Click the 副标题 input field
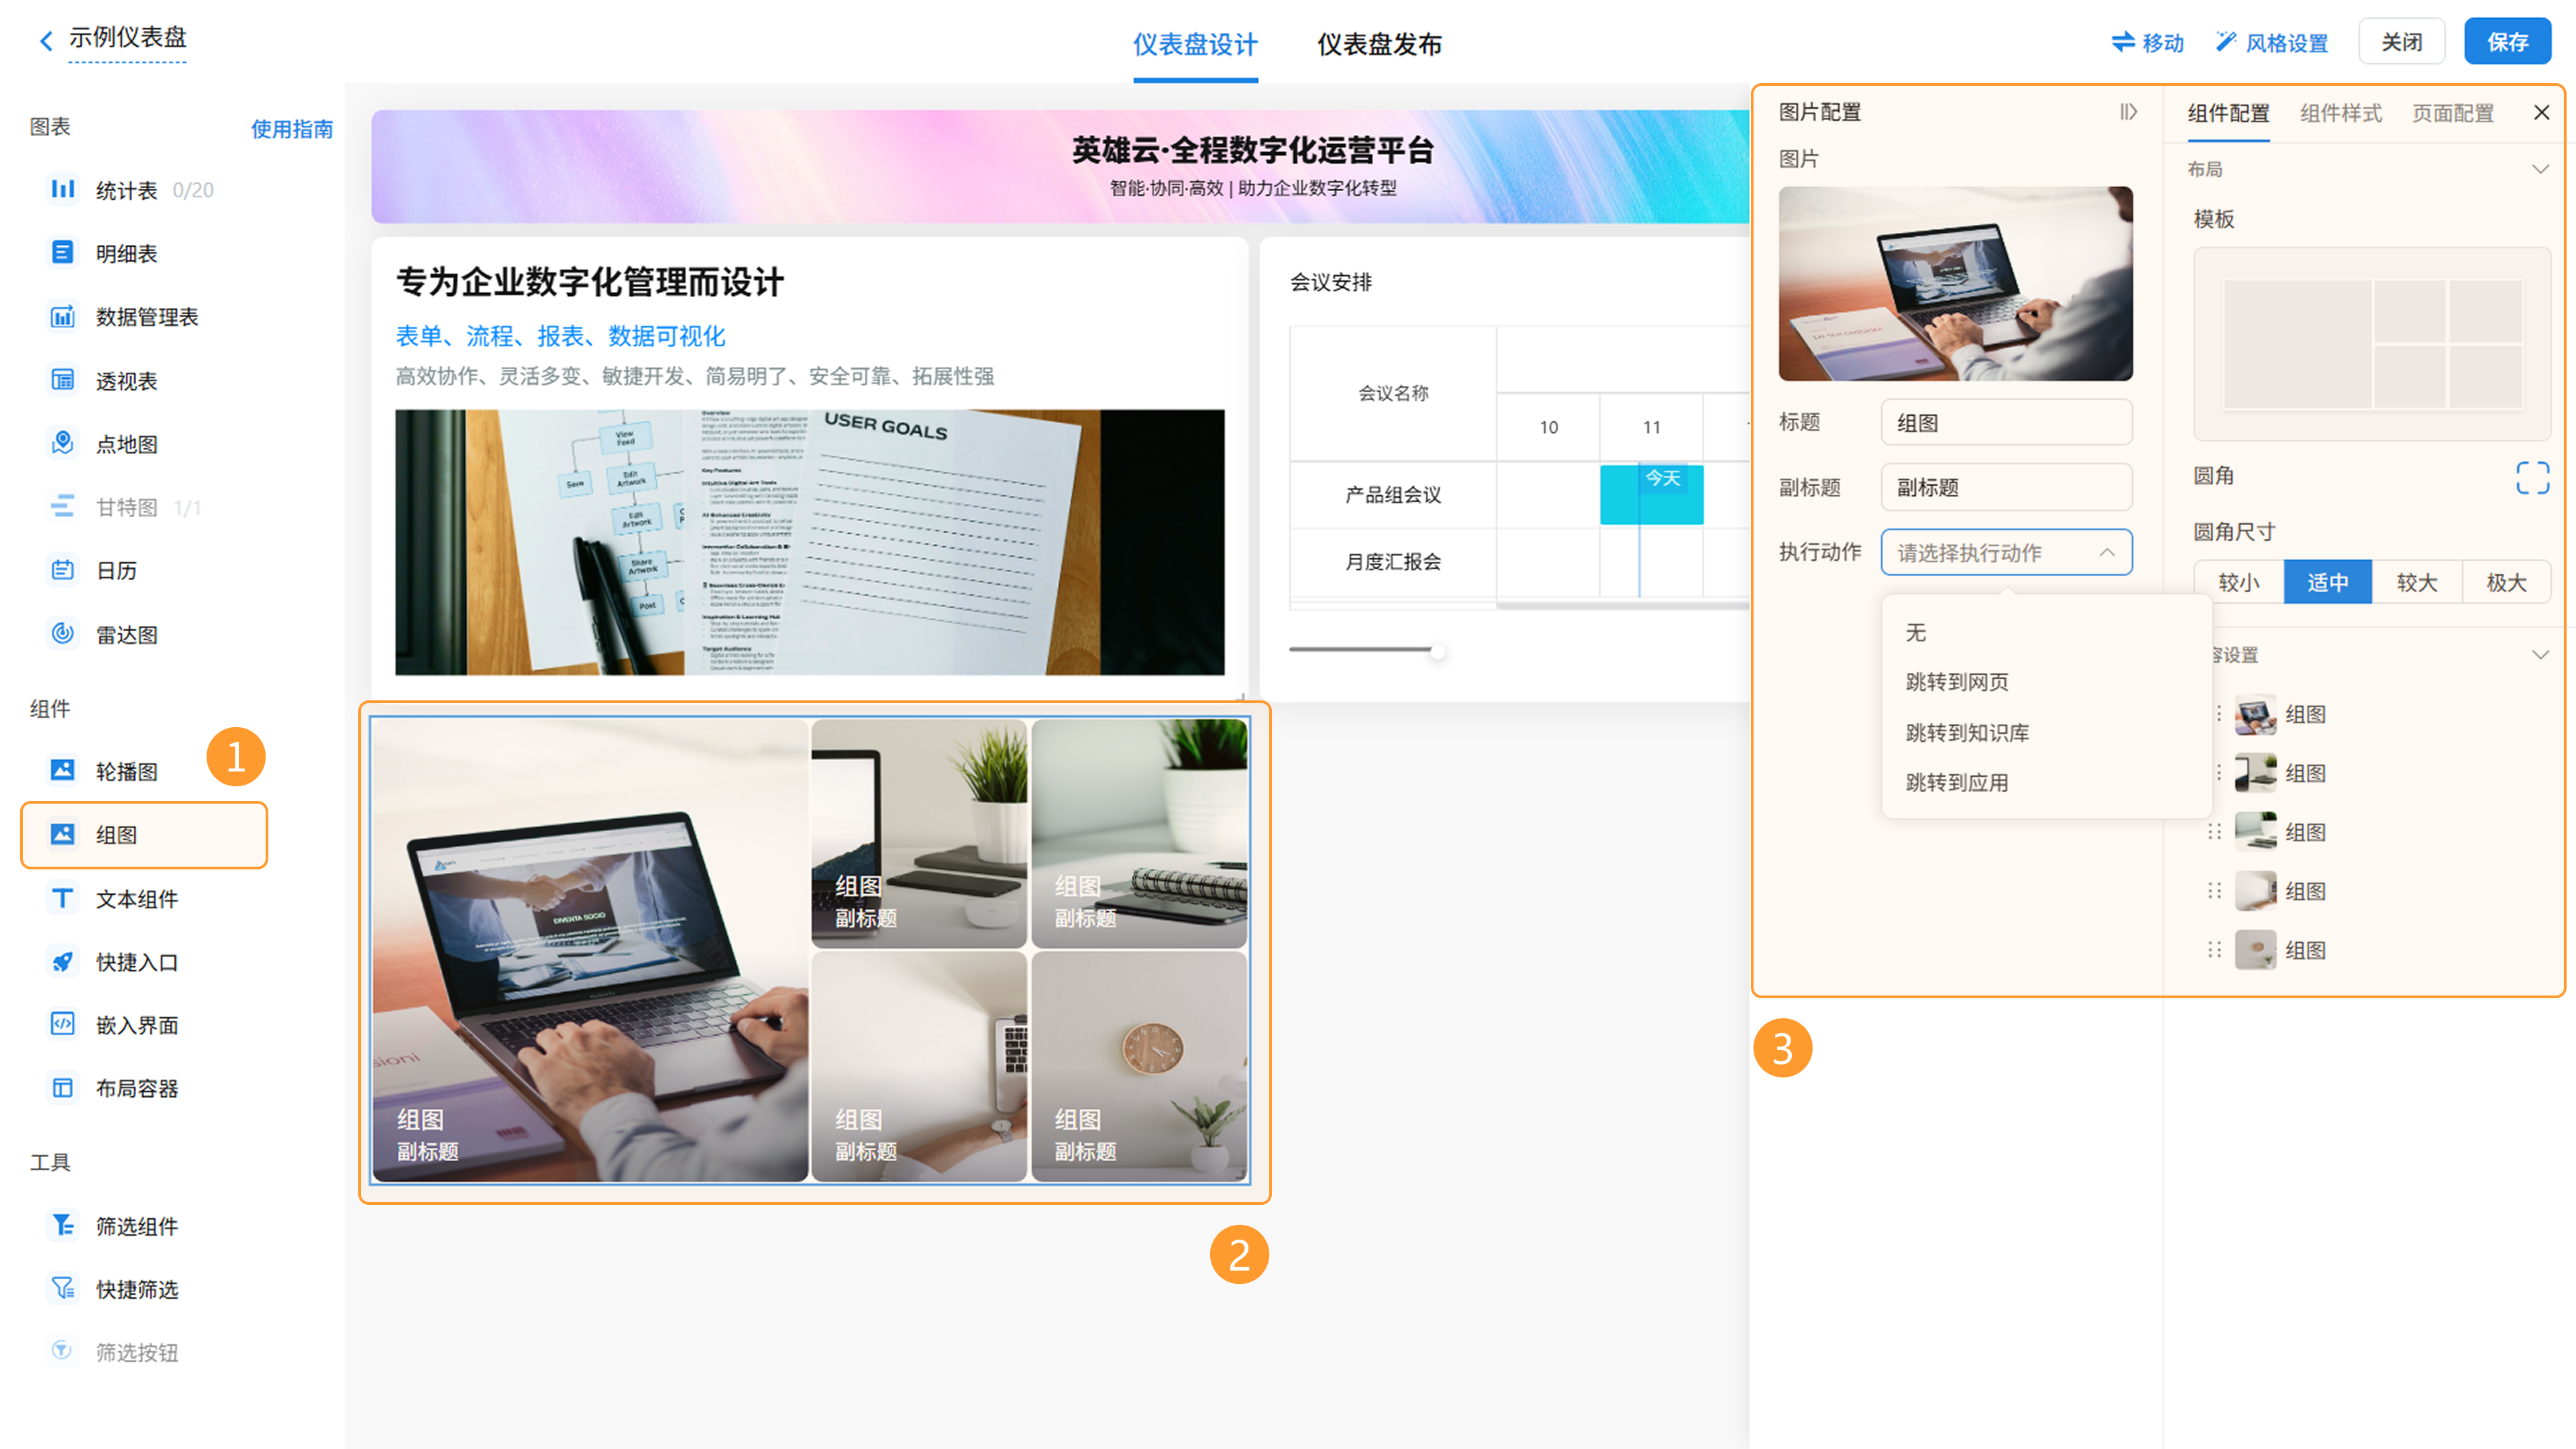 (x=2006, y=487)
